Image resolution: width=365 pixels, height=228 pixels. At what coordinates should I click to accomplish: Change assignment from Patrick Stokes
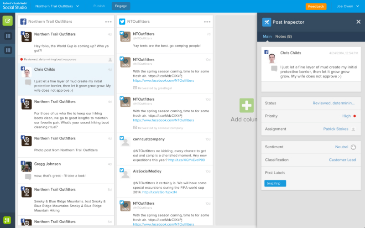click(x=336, y=129)
